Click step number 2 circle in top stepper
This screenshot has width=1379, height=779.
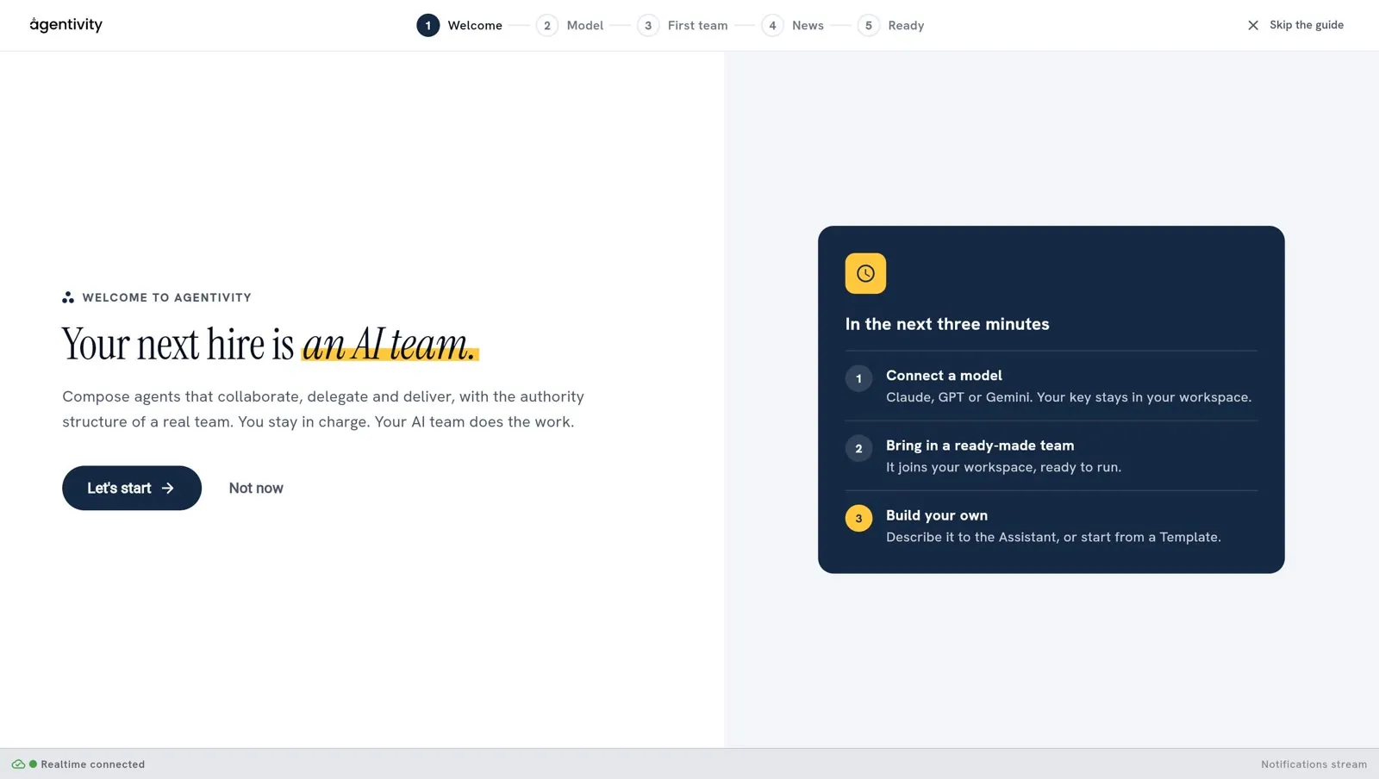547,26
